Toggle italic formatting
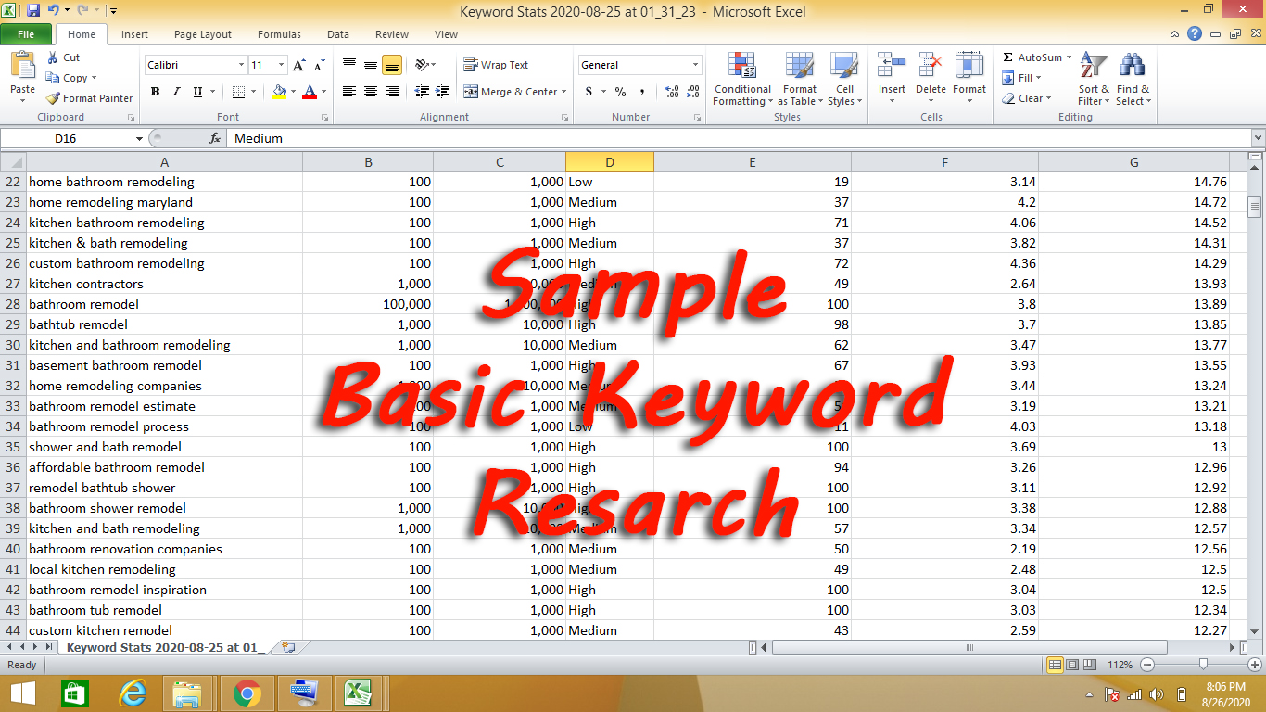Screen dimensions: 1266x712 tap(175, 92)
